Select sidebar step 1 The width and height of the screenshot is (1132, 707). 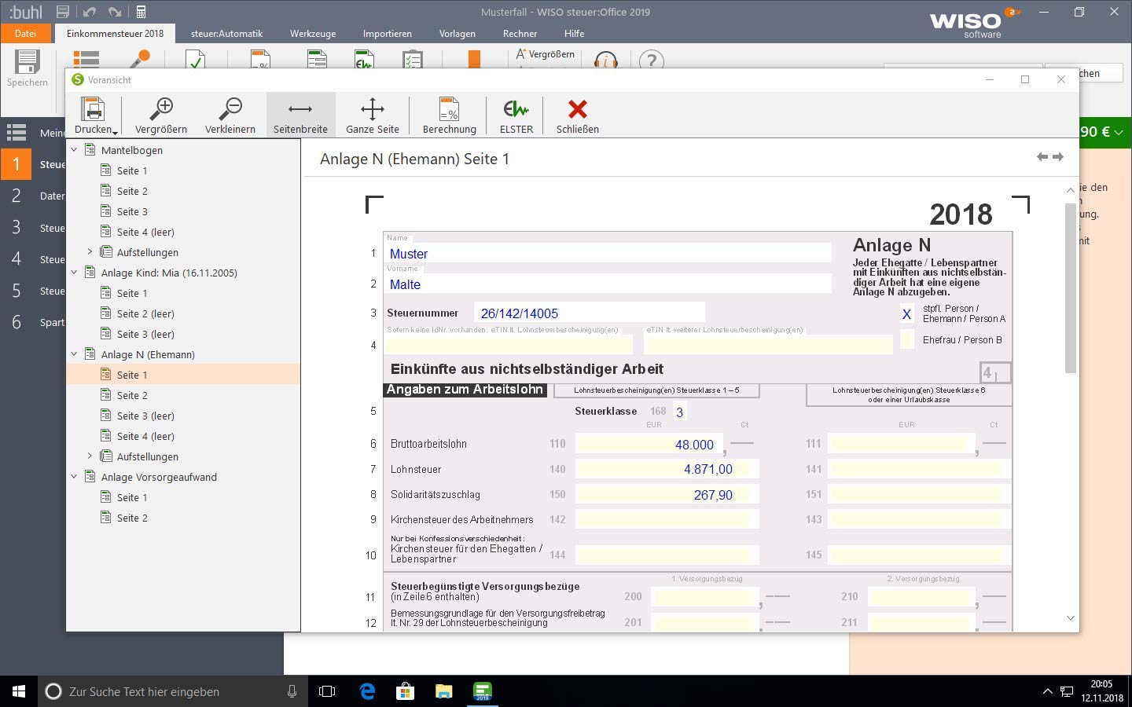pos(16,164)
